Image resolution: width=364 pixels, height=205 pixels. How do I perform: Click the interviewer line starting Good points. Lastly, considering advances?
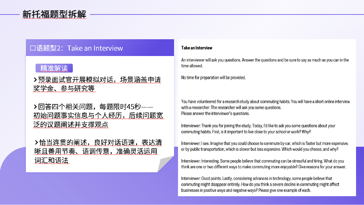tap(260, 184)
